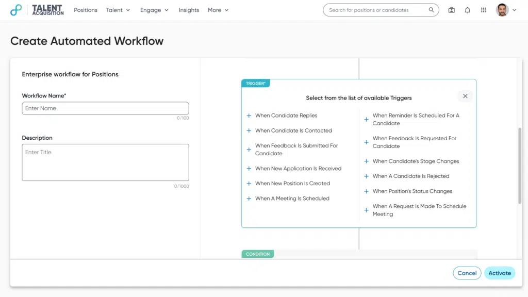Open the profile dropdown chevron

514,10
